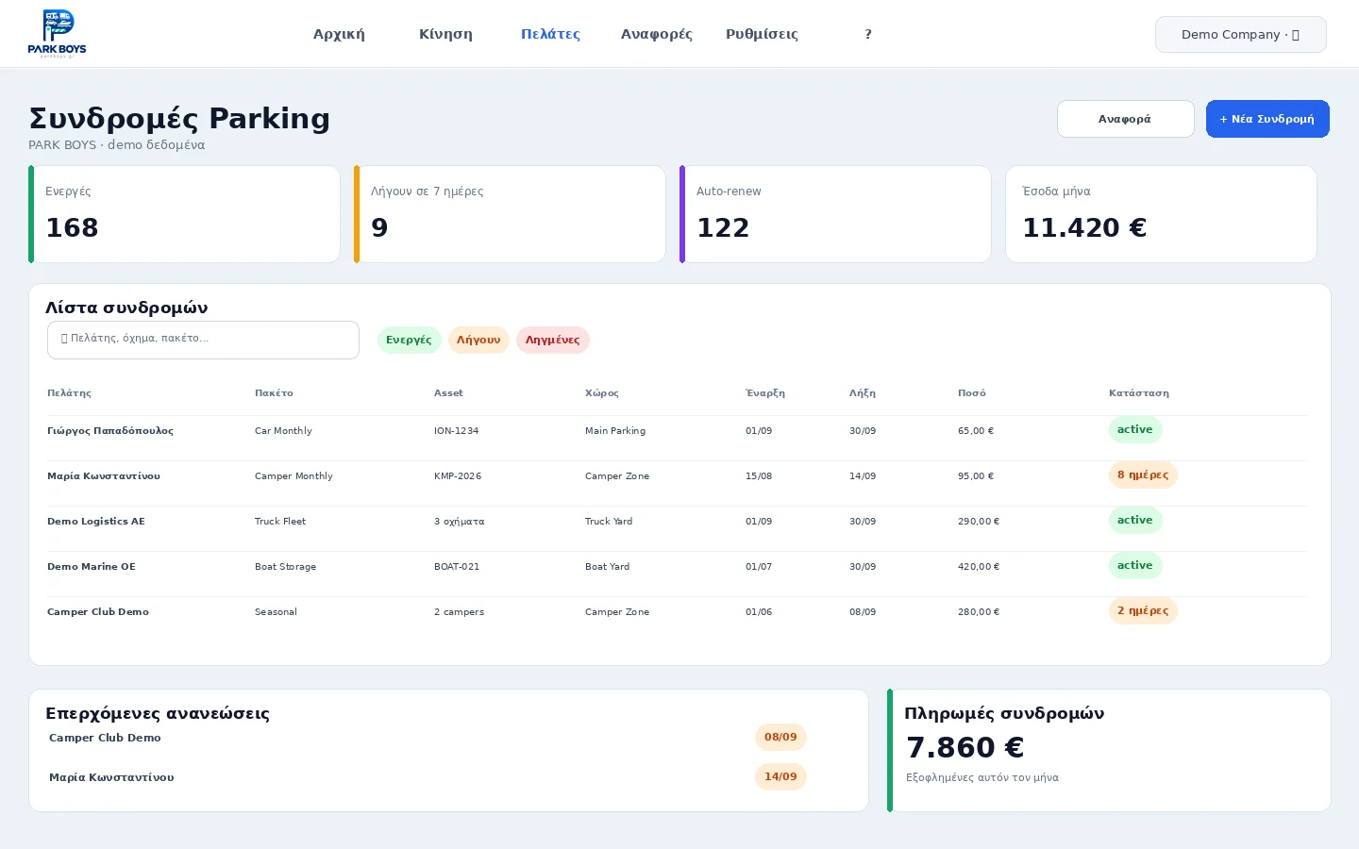Select the Γιώργος Παπαδόπουλος row

(677, 431)
